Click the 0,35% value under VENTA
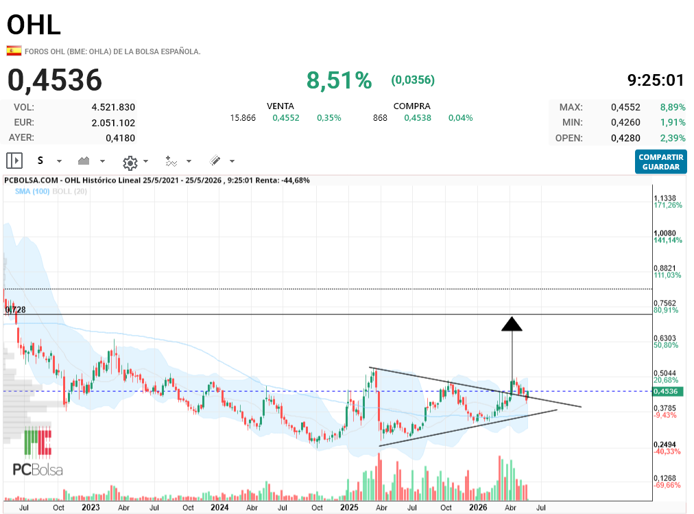 329,118
